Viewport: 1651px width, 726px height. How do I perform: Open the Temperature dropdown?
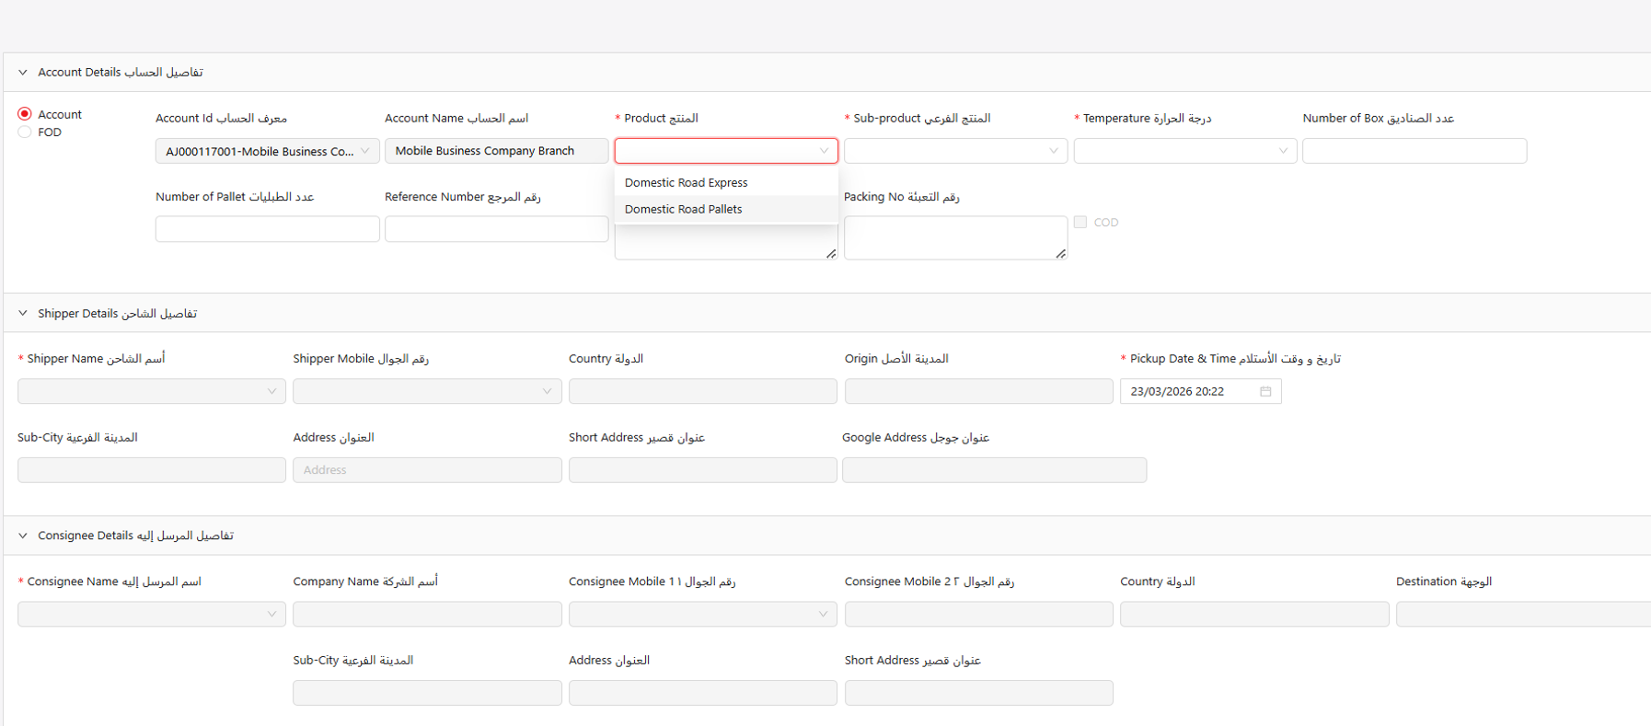coord(1185,151)
